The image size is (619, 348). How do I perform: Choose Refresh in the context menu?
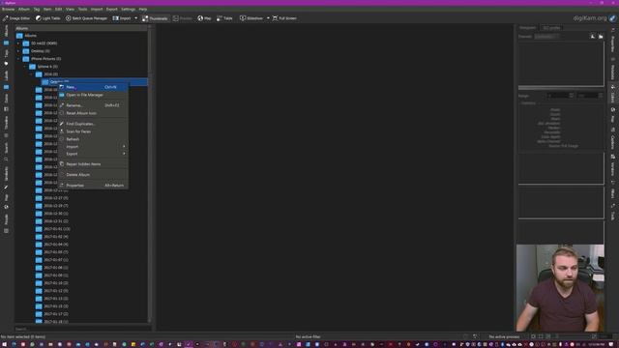(93, 139)
